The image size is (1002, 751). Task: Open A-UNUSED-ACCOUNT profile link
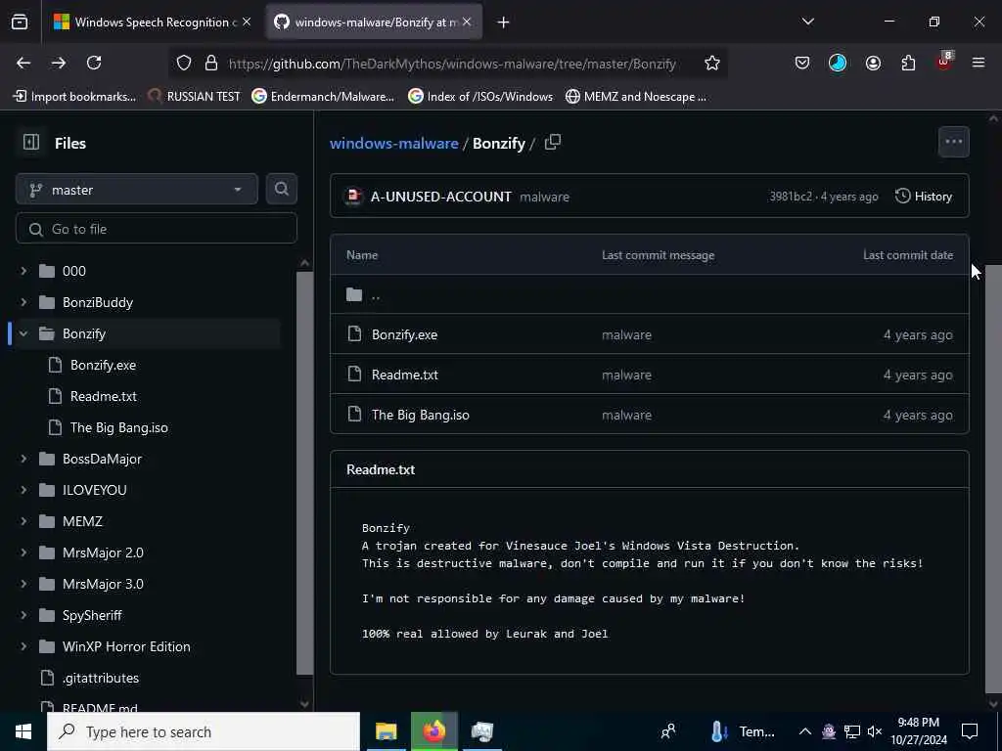(441, 197)
